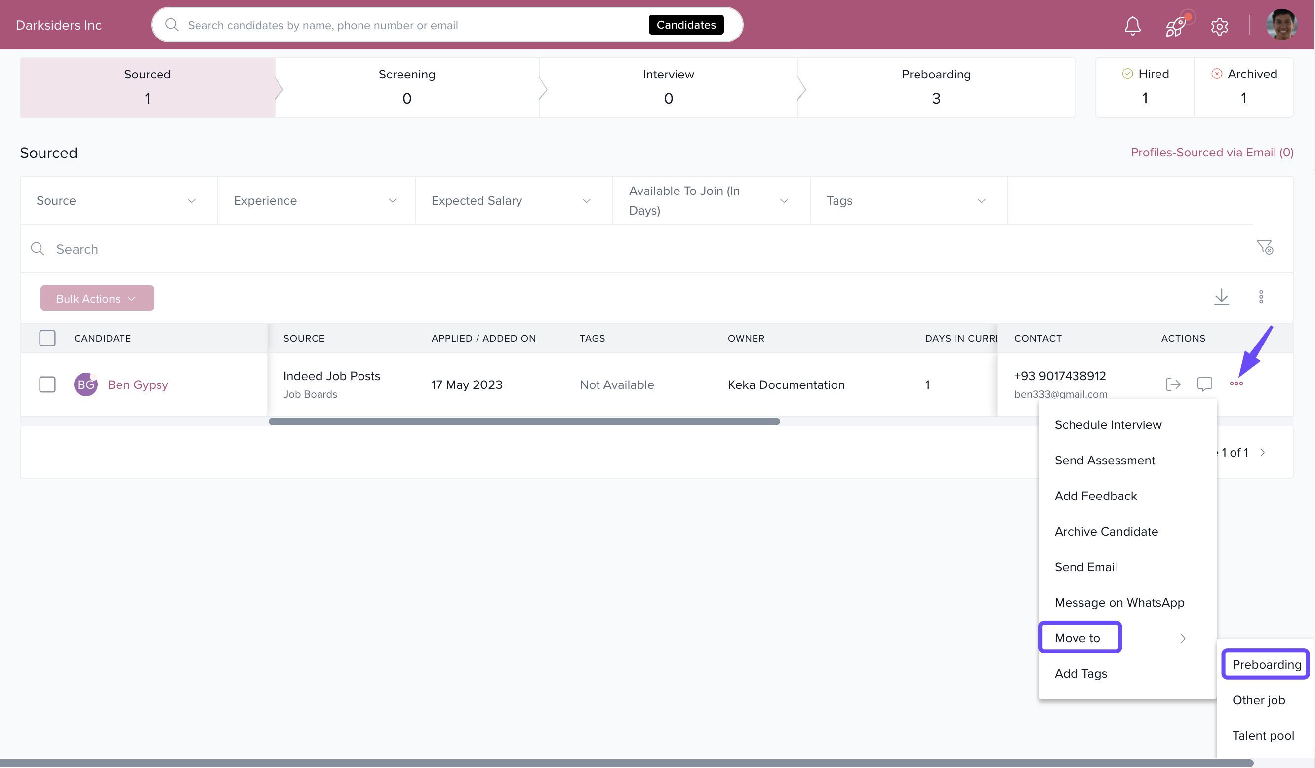This screenshot has height=768, width=1315.
Task: Open the notifications bell icon
Action: point(1132,26)
